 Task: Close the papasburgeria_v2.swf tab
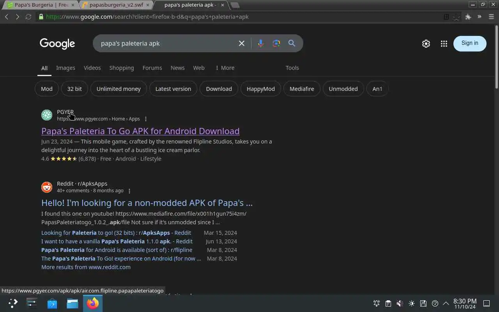(147, 5)
